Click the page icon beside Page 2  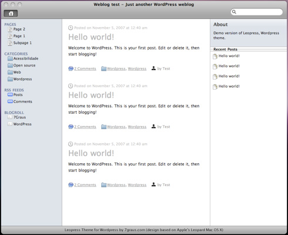tap(10, 29)
